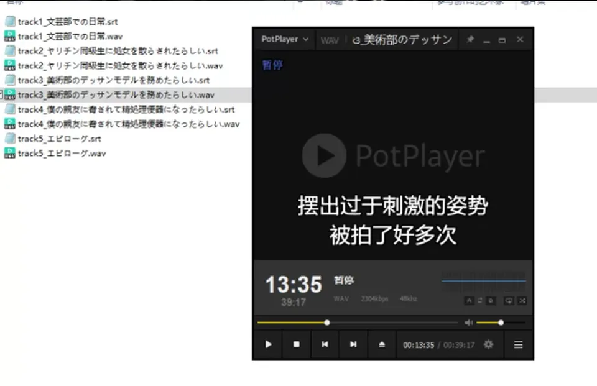This screenshot has width=597, height=386.
Task: Click the eject/open file button
Action: point(382,344)
